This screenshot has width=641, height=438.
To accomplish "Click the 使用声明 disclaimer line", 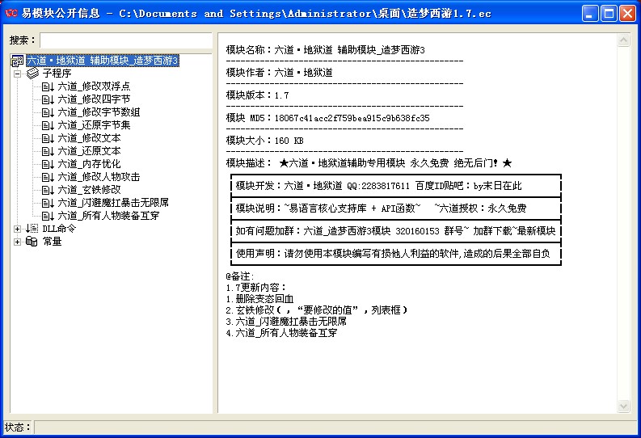I will tap(393, 254).
